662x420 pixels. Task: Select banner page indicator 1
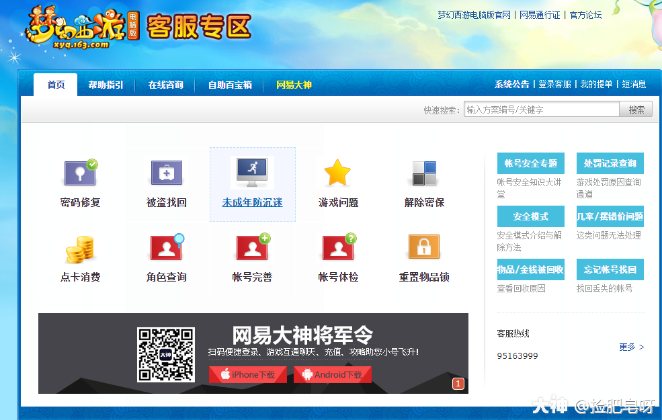(458, 383)
